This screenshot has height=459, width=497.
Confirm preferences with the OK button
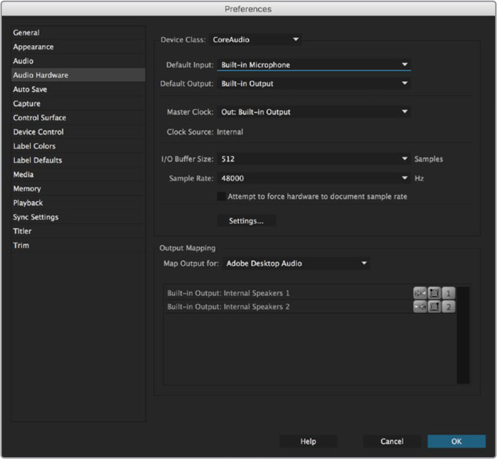click(456, 441)
